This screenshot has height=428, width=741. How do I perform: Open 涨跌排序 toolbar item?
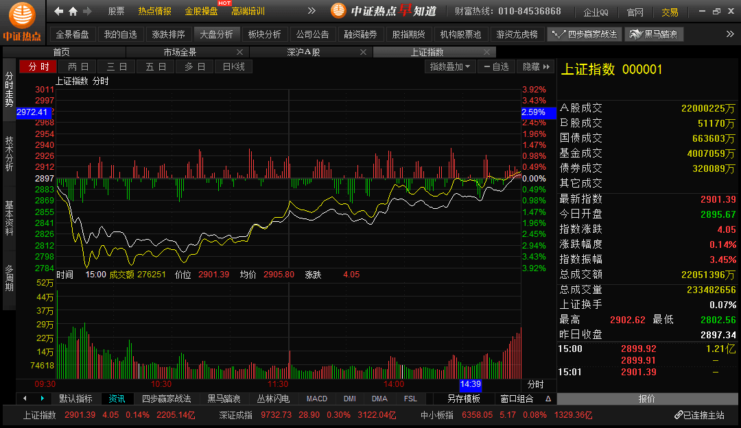[169, 34]
